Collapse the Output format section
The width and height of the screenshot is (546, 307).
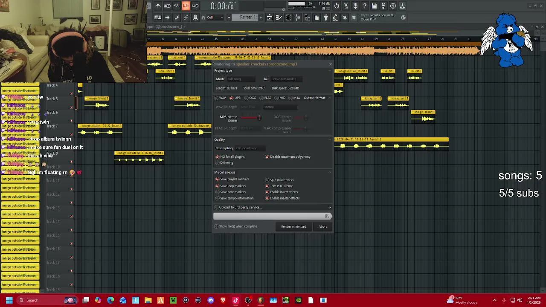tap(330, 98)
